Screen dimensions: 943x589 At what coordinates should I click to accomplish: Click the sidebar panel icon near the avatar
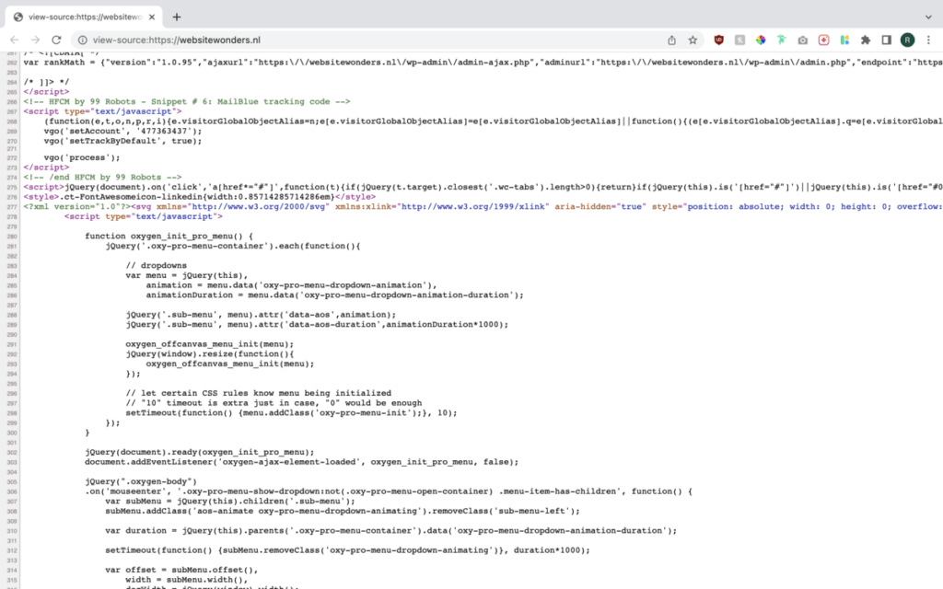[x=887, y=40]
